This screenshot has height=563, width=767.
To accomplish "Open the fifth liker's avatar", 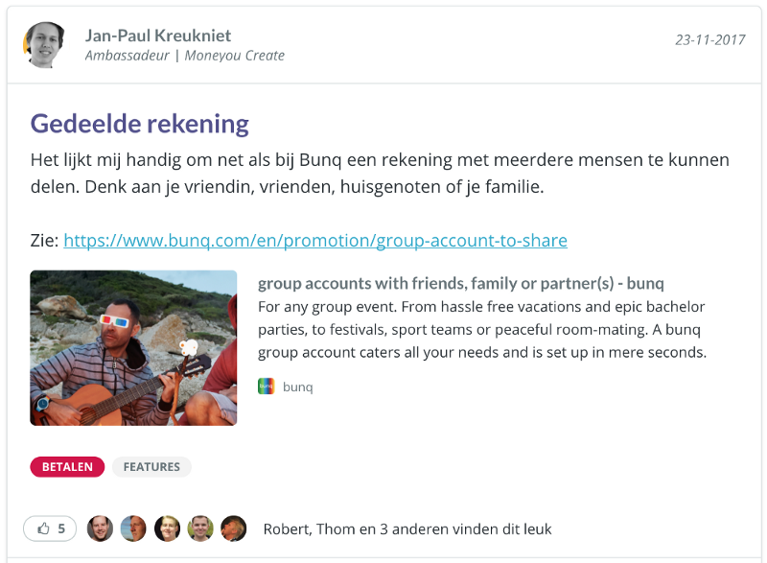I will click(x=233, y=528).
